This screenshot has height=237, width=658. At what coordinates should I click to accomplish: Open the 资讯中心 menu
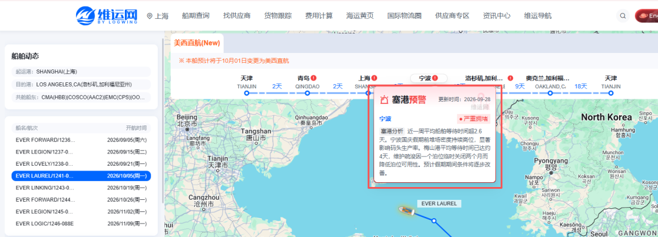tap(497, 16)
